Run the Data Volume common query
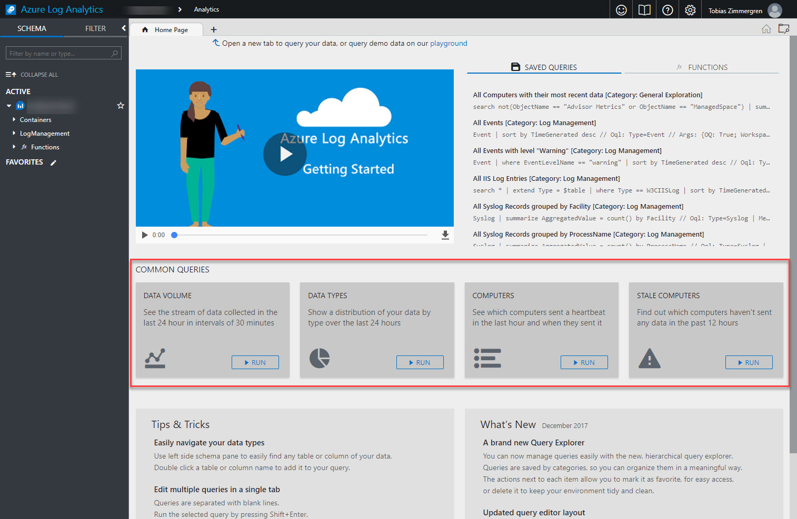 [255, 362]
